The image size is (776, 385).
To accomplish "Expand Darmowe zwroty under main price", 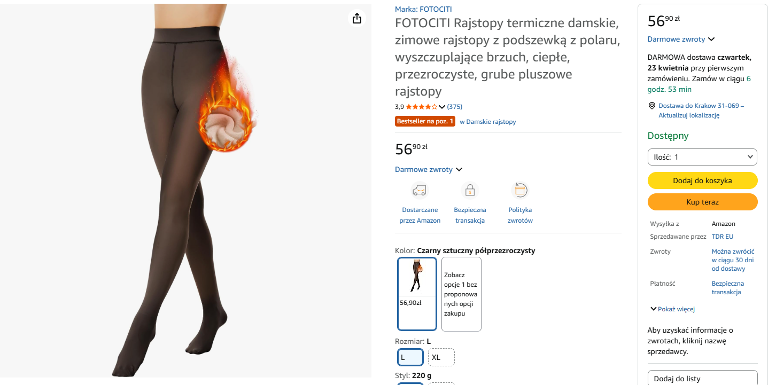I will [x=429, y=169].
